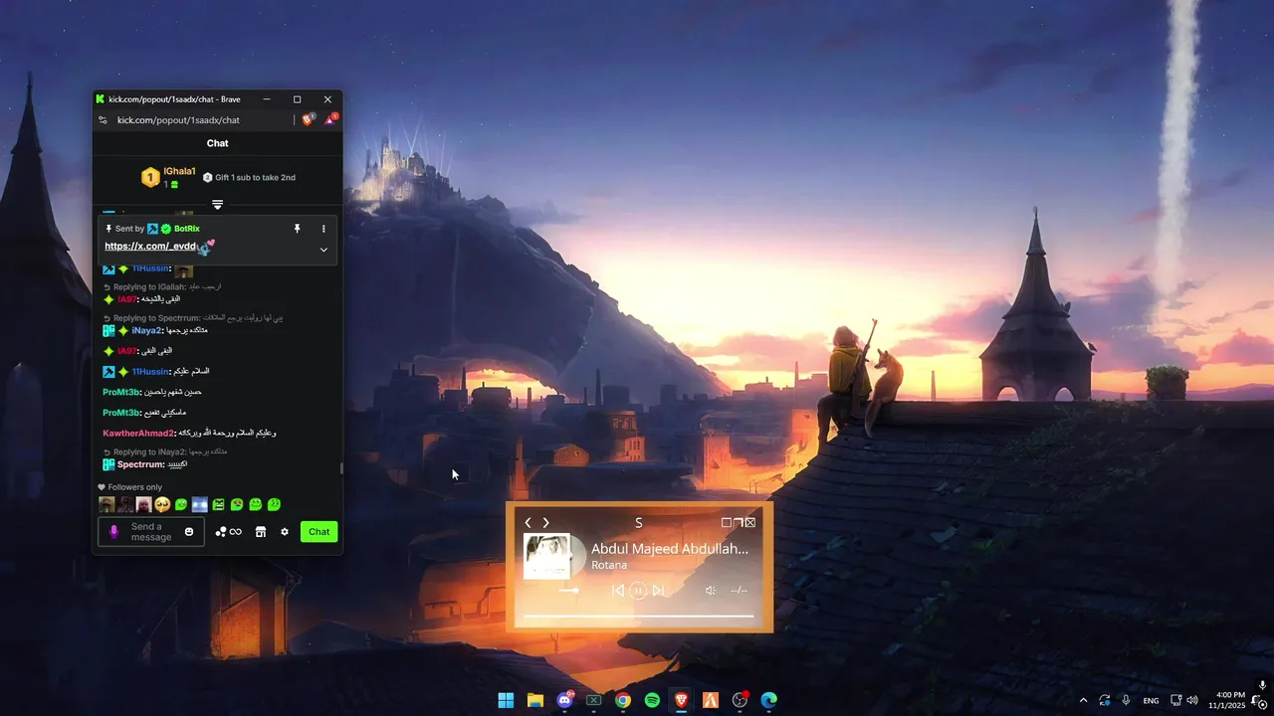Adjust volume slider in music widget

pyautogui.click(x=568, y=591)
